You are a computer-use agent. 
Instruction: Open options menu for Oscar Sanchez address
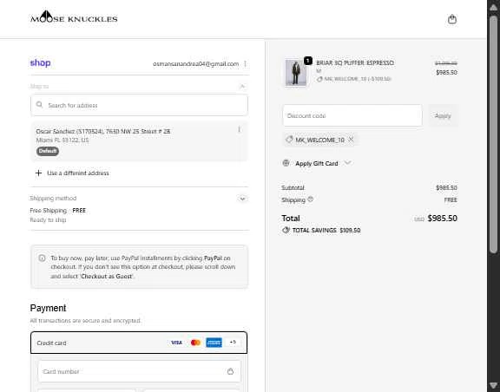[x=240, y=129]
